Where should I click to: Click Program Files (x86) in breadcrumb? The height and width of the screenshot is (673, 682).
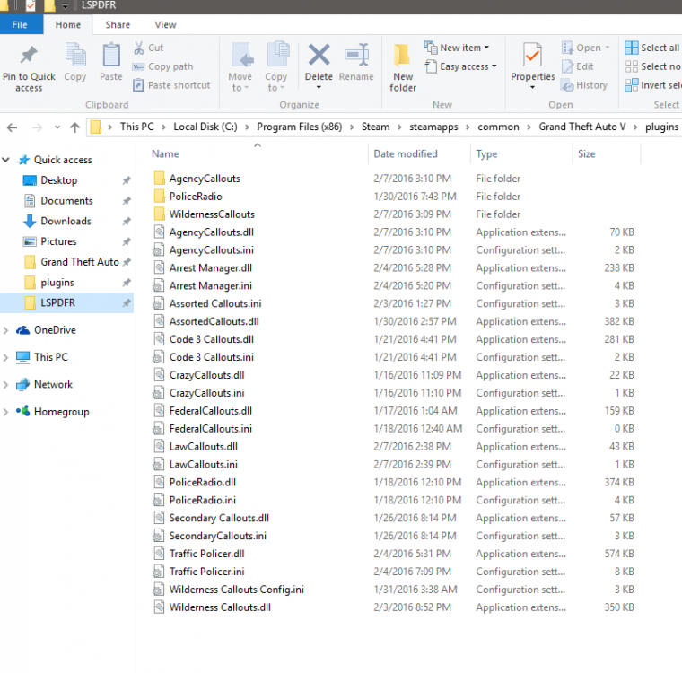299,127
